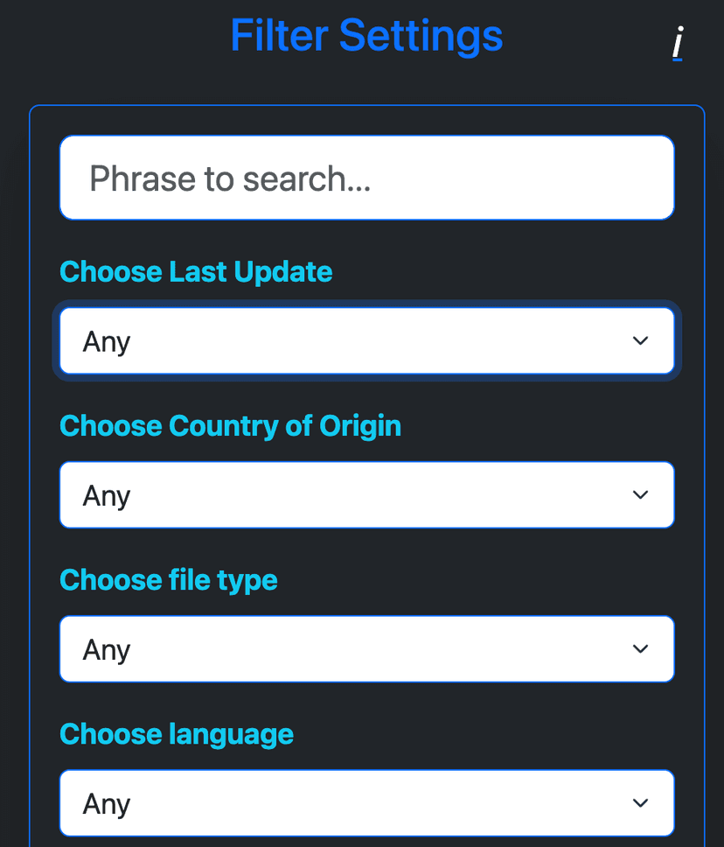724x847 pixels.
Task: Select the Any value under file type
Action: (106, 648)
